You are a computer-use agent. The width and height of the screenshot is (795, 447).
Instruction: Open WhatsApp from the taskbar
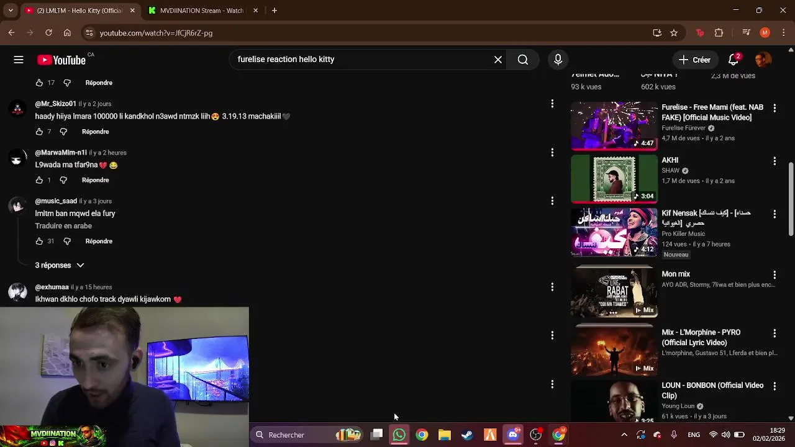point(399,435)
